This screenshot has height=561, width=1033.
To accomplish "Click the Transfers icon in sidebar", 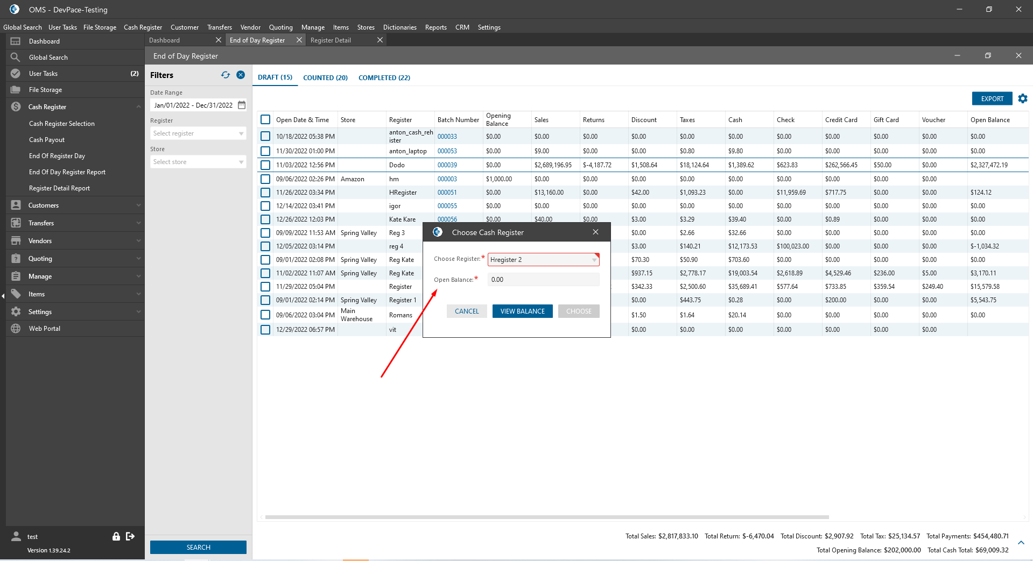I will click(x=16, y=223).
